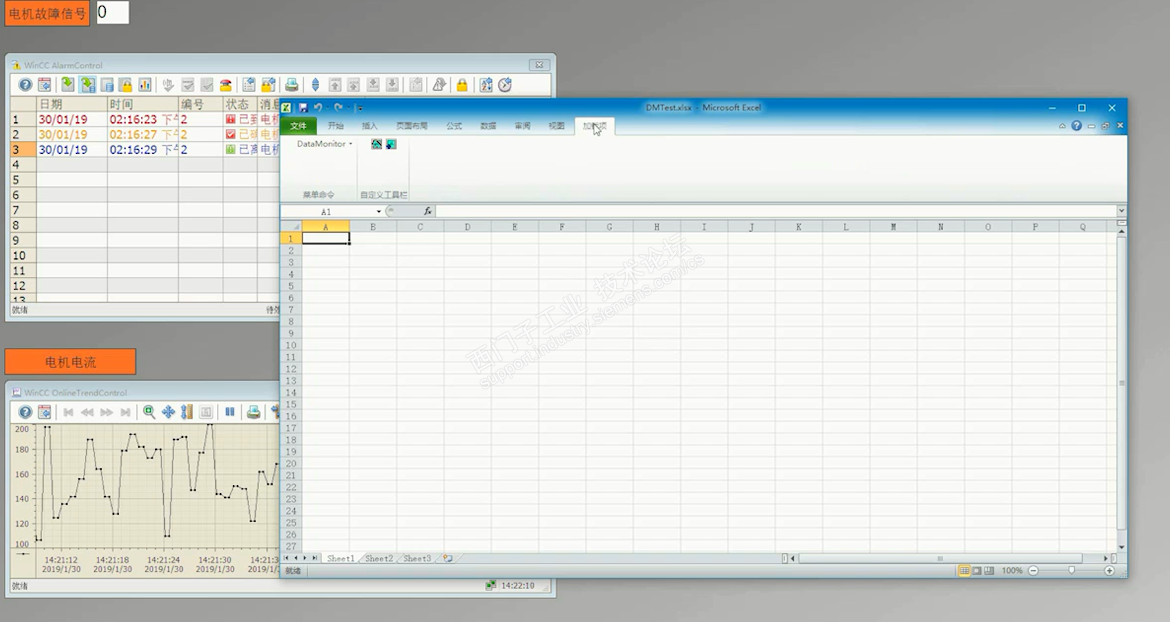1170x622 pixels.
Task: Select the move trend area tool
Action: (x=168, y=412)
